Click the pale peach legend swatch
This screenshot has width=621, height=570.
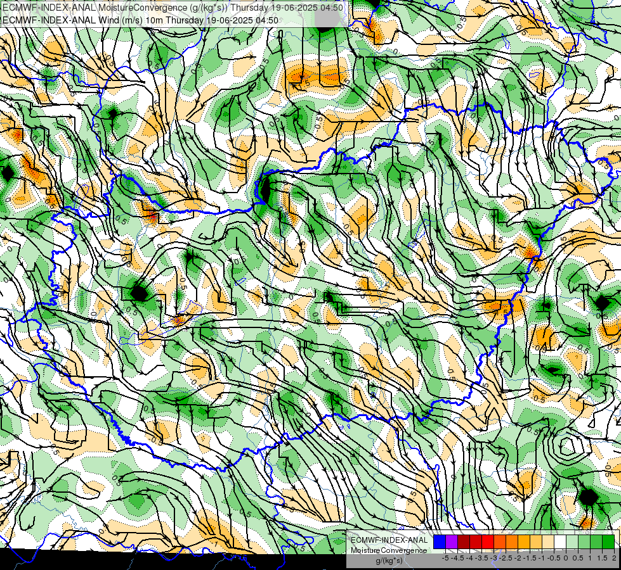[x=548, y=541]
